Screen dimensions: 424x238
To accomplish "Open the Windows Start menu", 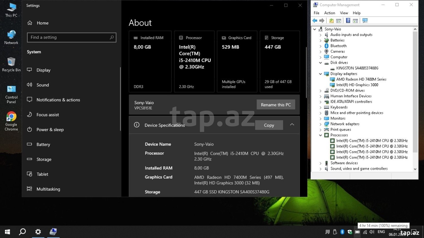I will click(x=7, y=232).
